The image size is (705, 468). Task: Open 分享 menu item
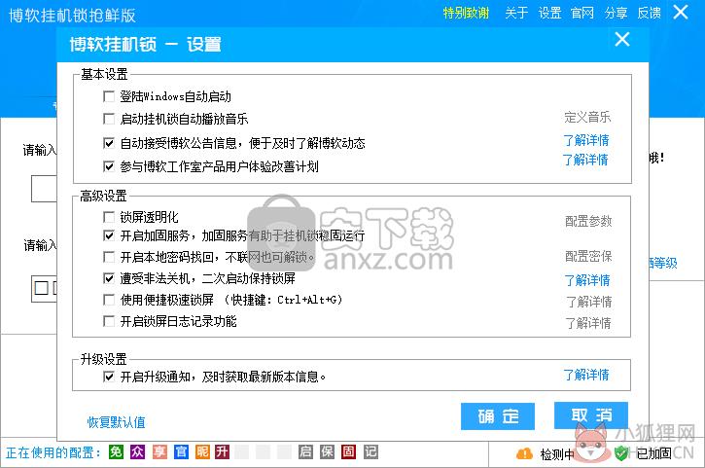[616, 13]
